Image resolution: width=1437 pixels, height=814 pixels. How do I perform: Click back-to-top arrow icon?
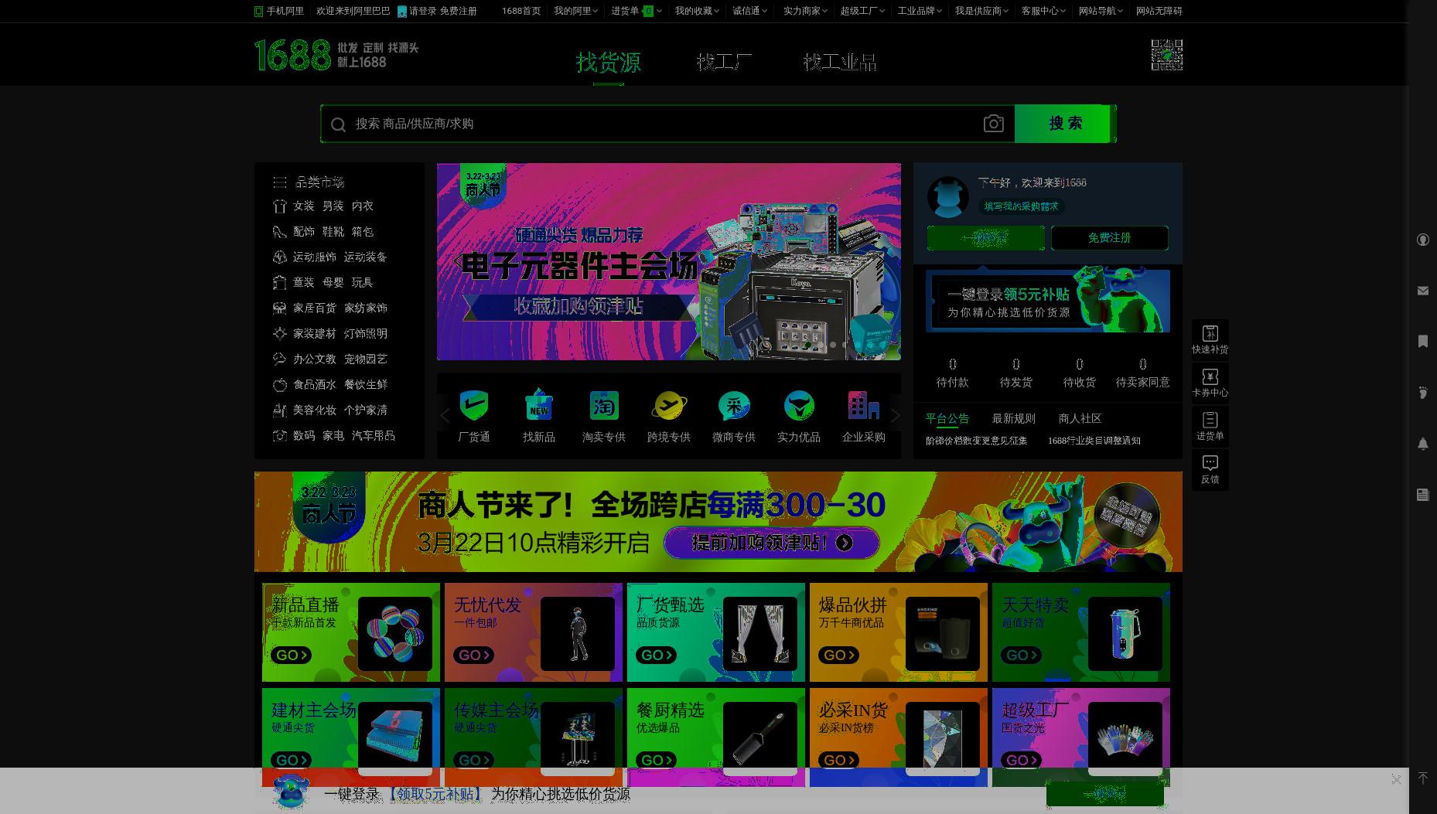click(x=1422, y=778)
